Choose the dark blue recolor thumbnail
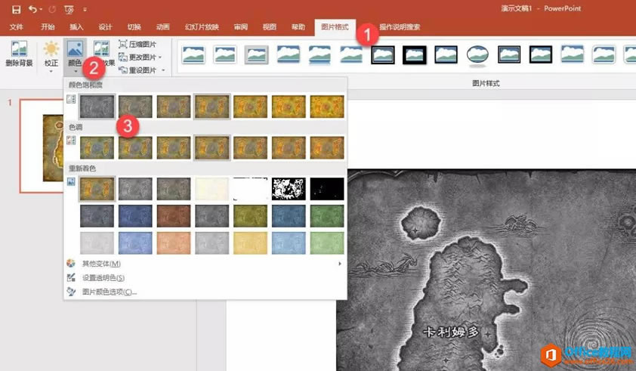 (x=135, y=215)
